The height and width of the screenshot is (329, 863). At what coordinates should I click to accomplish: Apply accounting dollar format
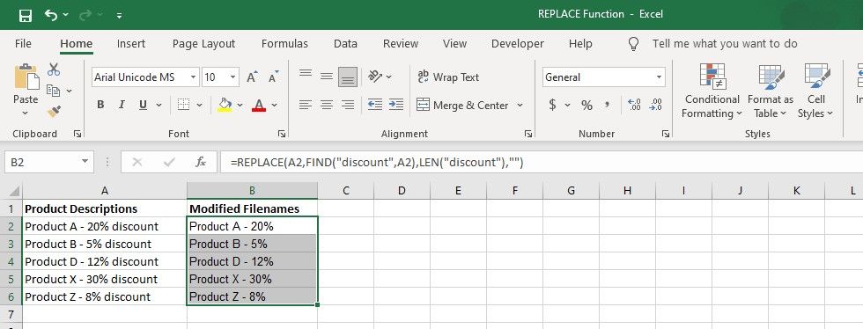coord(552,105)
